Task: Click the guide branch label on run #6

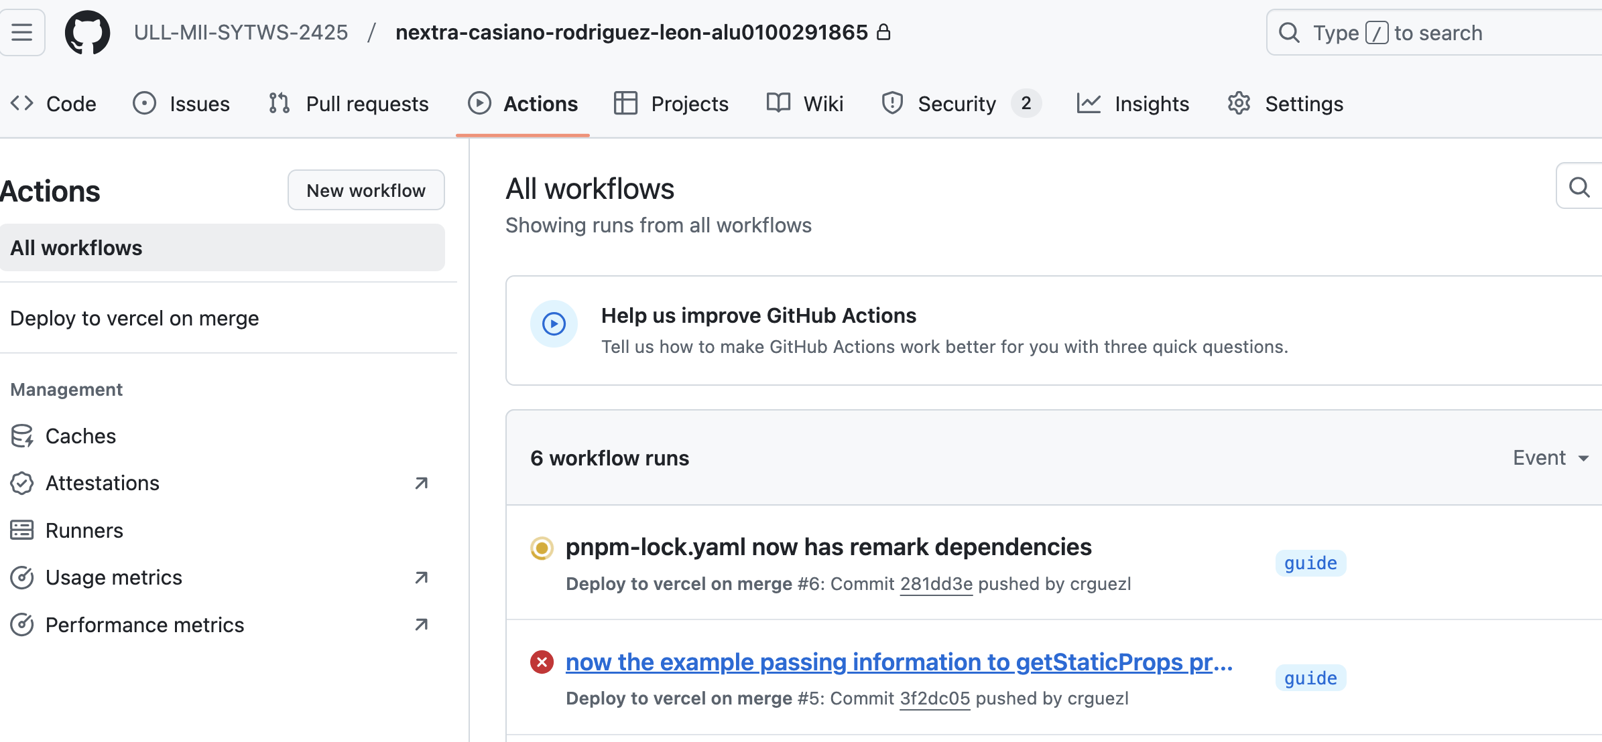Action: [1310, 563]
